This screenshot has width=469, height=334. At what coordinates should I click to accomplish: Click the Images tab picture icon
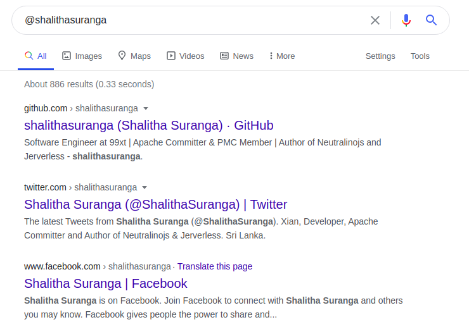67,56
